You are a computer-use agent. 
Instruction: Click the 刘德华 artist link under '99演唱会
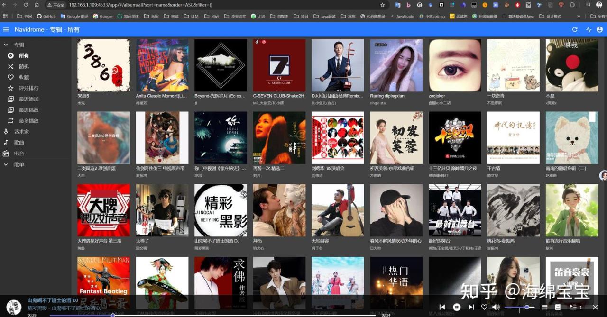click(318, 175)
